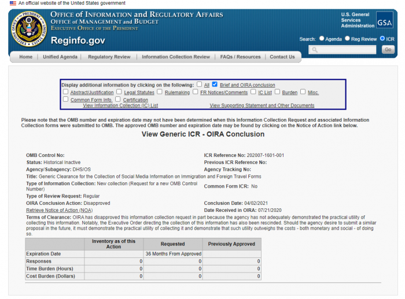405x299 pixels.
Task: Click into the search text field
Action: [x=347, y=50]
